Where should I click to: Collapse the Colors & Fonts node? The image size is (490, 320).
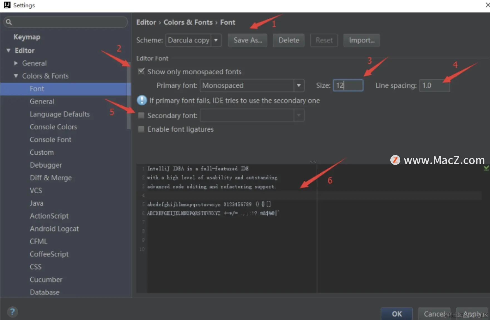coord(16,76)
